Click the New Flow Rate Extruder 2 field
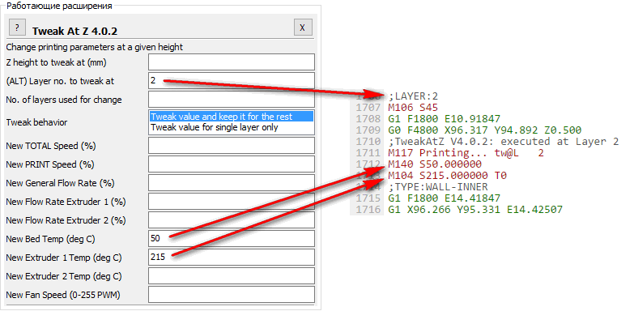Image resolution: width=634 pixels, height=311 pixels. click(232, 220)
